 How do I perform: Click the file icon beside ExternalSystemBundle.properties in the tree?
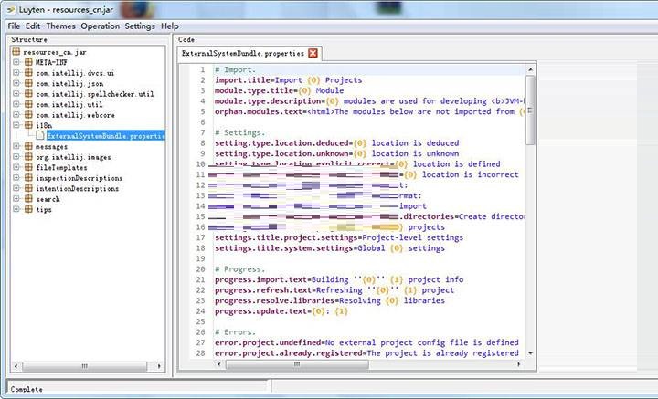tap(40, 135)
